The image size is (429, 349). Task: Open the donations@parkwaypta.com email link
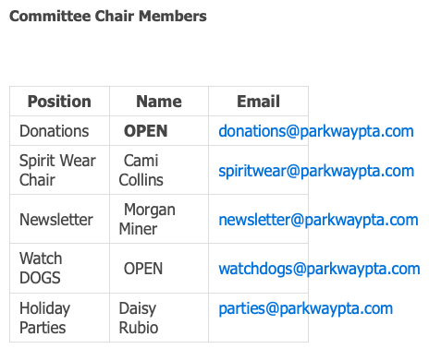tap(316, 131)
